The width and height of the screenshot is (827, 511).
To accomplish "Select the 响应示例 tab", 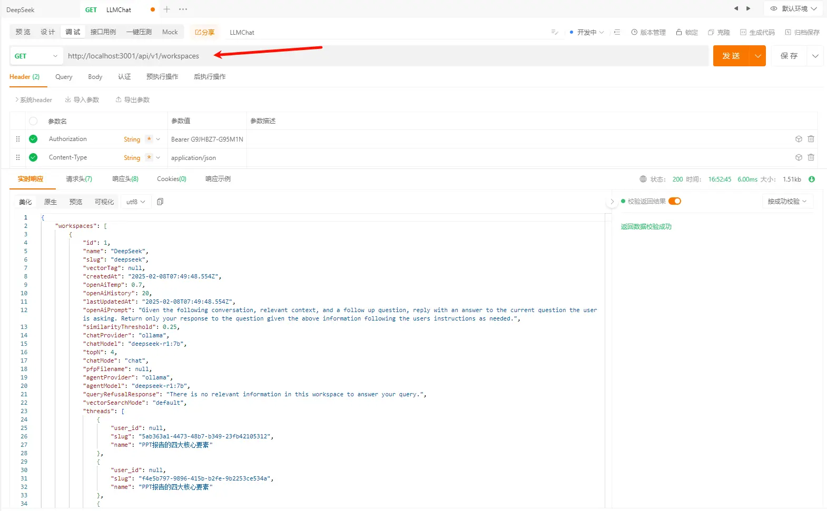I will (218, 179).
